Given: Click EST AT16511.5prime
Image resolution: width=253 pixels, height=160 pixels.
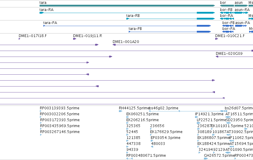Looking at the screenshot, I should (239, 114).
